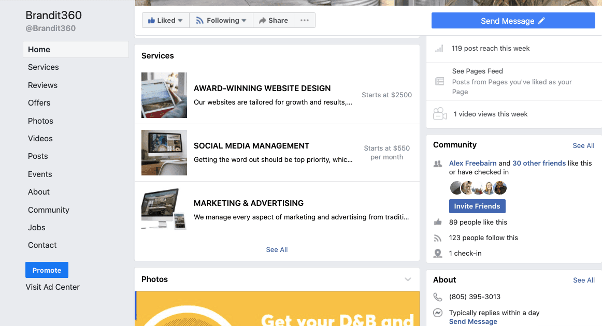The height and width of the screenshot is (326, 602).
Task: Click the ellipsis more-options button beside Share
Action: (304, 20)
